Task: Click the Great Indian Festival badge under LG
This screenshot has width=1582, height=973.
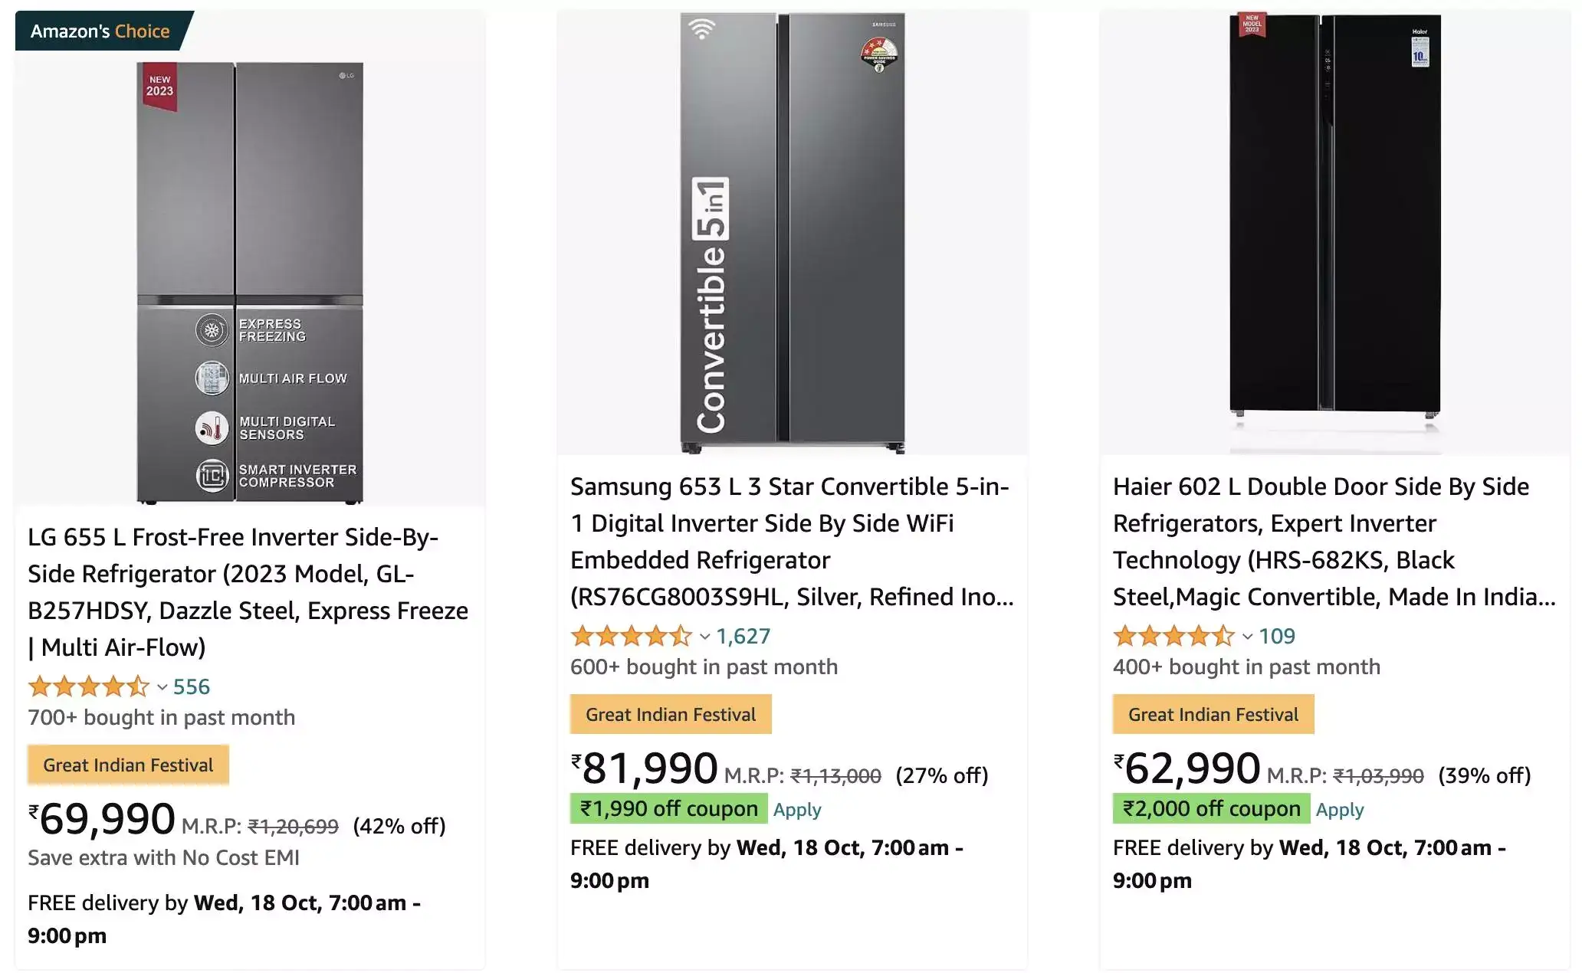Action: [x=127, y=764]
